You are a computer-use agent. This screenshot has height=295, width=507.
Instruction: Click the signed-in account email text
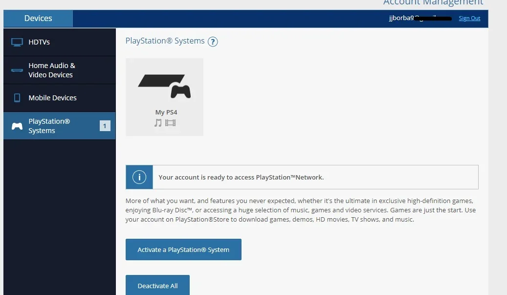(420, 18)
